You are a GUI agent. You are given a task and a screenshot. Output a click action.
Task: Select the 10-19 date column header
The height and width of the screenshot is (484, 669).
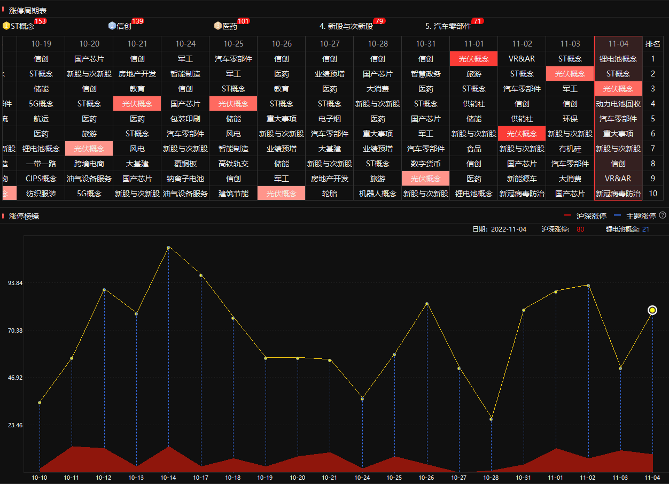click(41, 44)
